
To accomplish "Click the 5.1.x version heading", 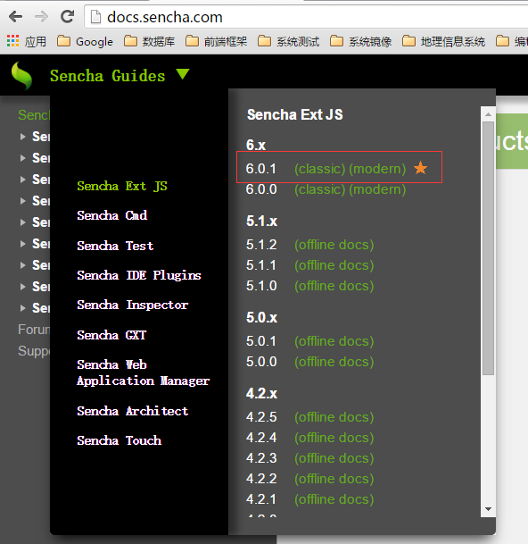I will point(262,221).
